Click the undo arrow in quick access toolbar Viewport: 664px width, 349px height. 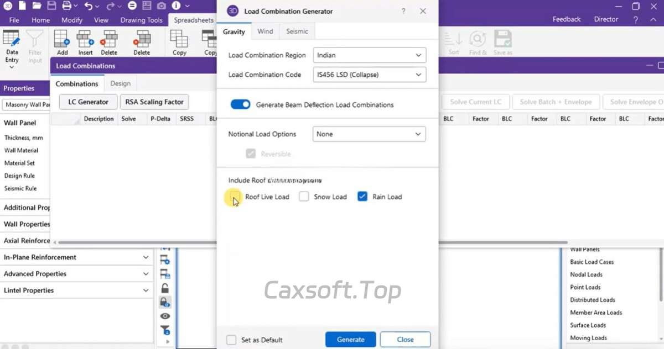(x=89, y=6)
